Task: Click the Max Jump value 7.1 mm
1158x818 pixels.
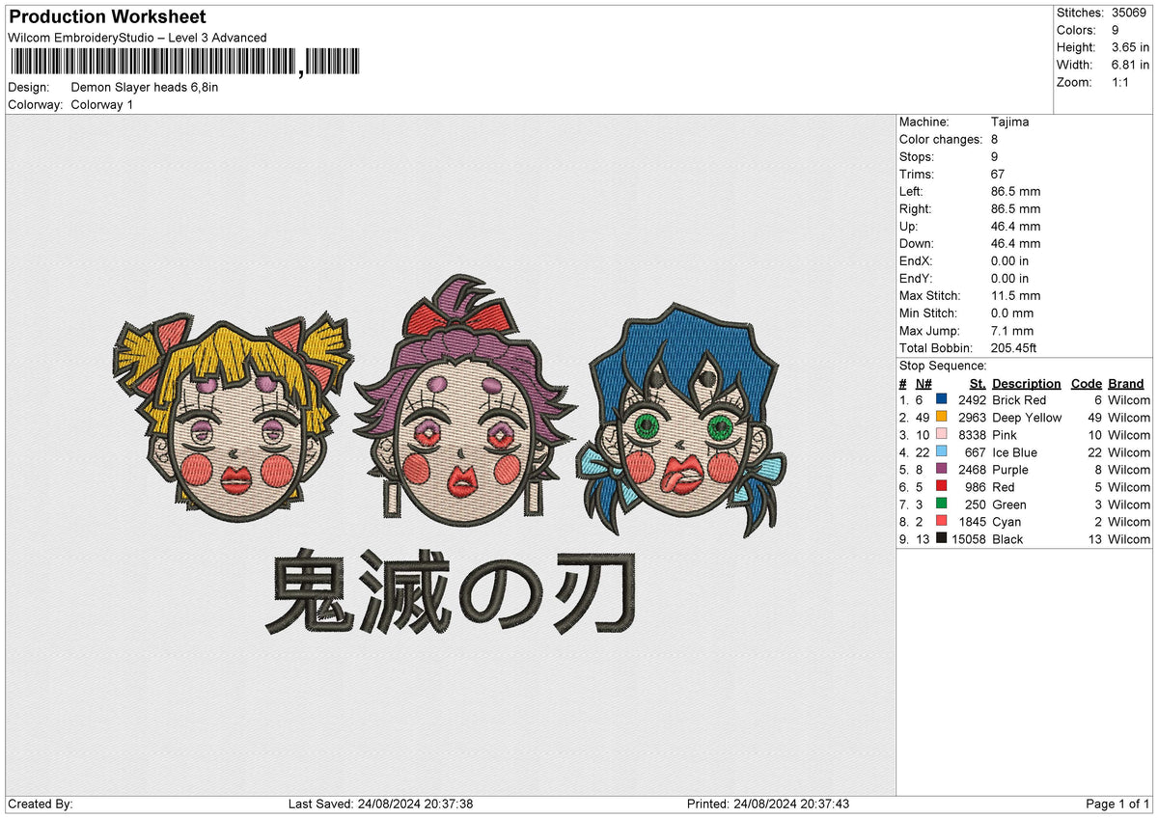Action: coord(1012,331)
